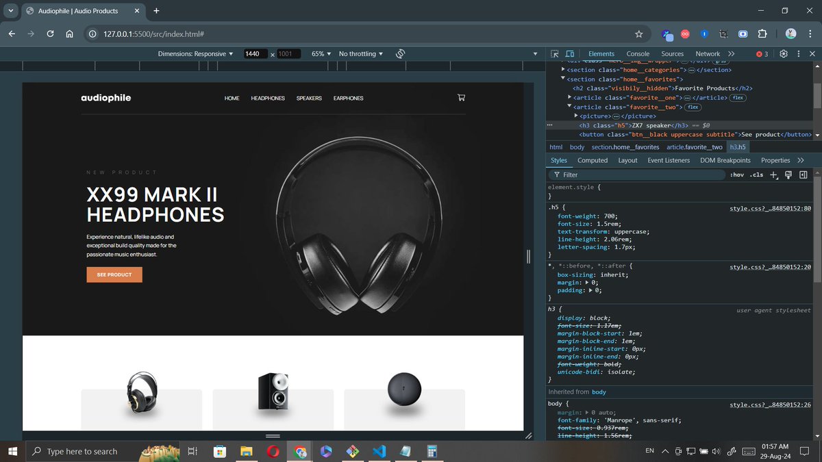The width and height of the screenshot is (822, 462).
Task: Open Visual Studio Code from the taskbar
Action: tap(378, 451)
